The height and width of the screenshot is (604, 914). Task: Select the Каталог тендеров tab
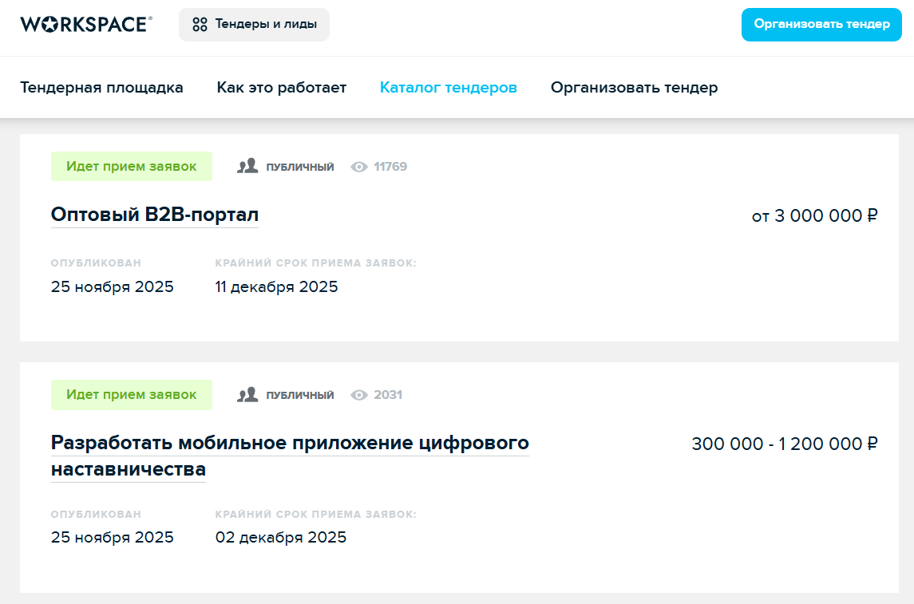pyautogui.click(x=449, y=88)
